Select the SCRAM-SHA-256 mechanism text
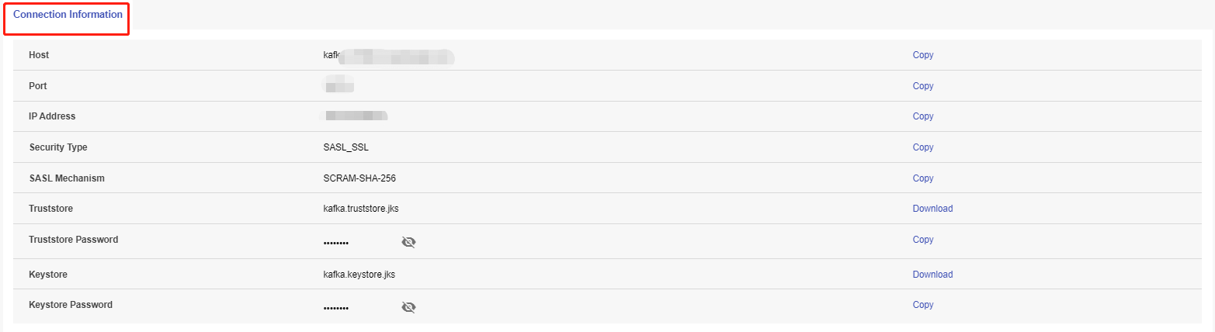Viewport: 1215px width, 332px height. (x=359, y=178)
